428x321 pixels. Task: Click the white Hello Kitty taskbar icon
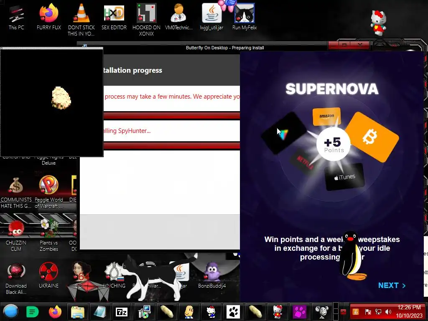pos(211,311)
